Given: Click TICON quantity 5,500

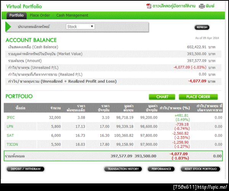Looking at the screenshot, I should pos(56,145).
